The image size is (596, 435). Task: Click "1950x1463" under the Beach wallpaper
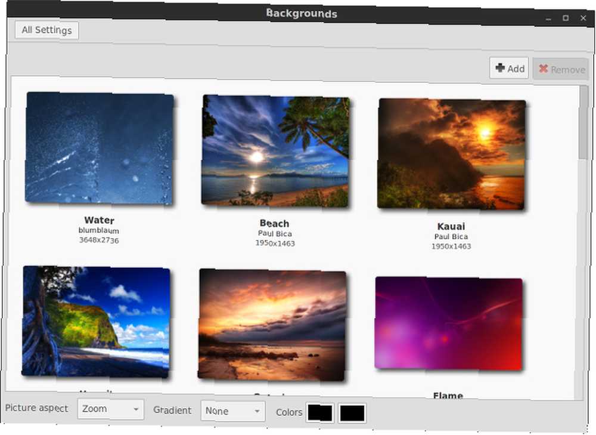point(275,243)
